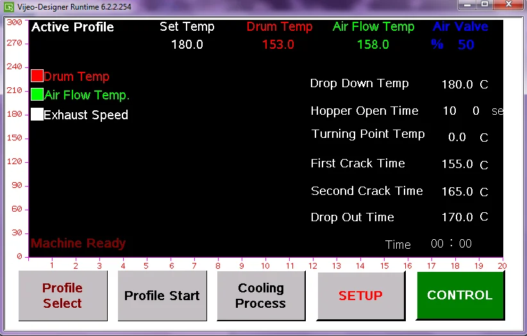
Task: Click the First Crack Time label
Action: coord(358,164)
